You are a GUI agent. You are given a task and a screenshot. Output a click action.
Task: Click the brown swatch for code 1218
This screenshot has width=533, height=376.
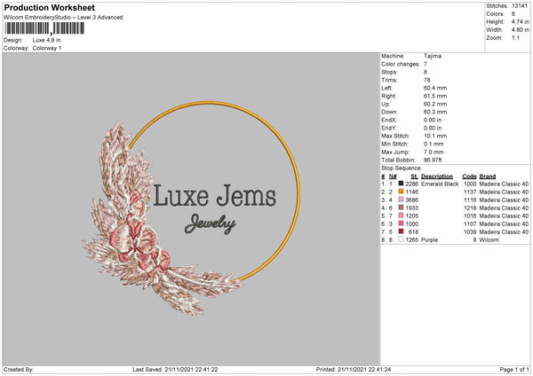click(402, 208)
